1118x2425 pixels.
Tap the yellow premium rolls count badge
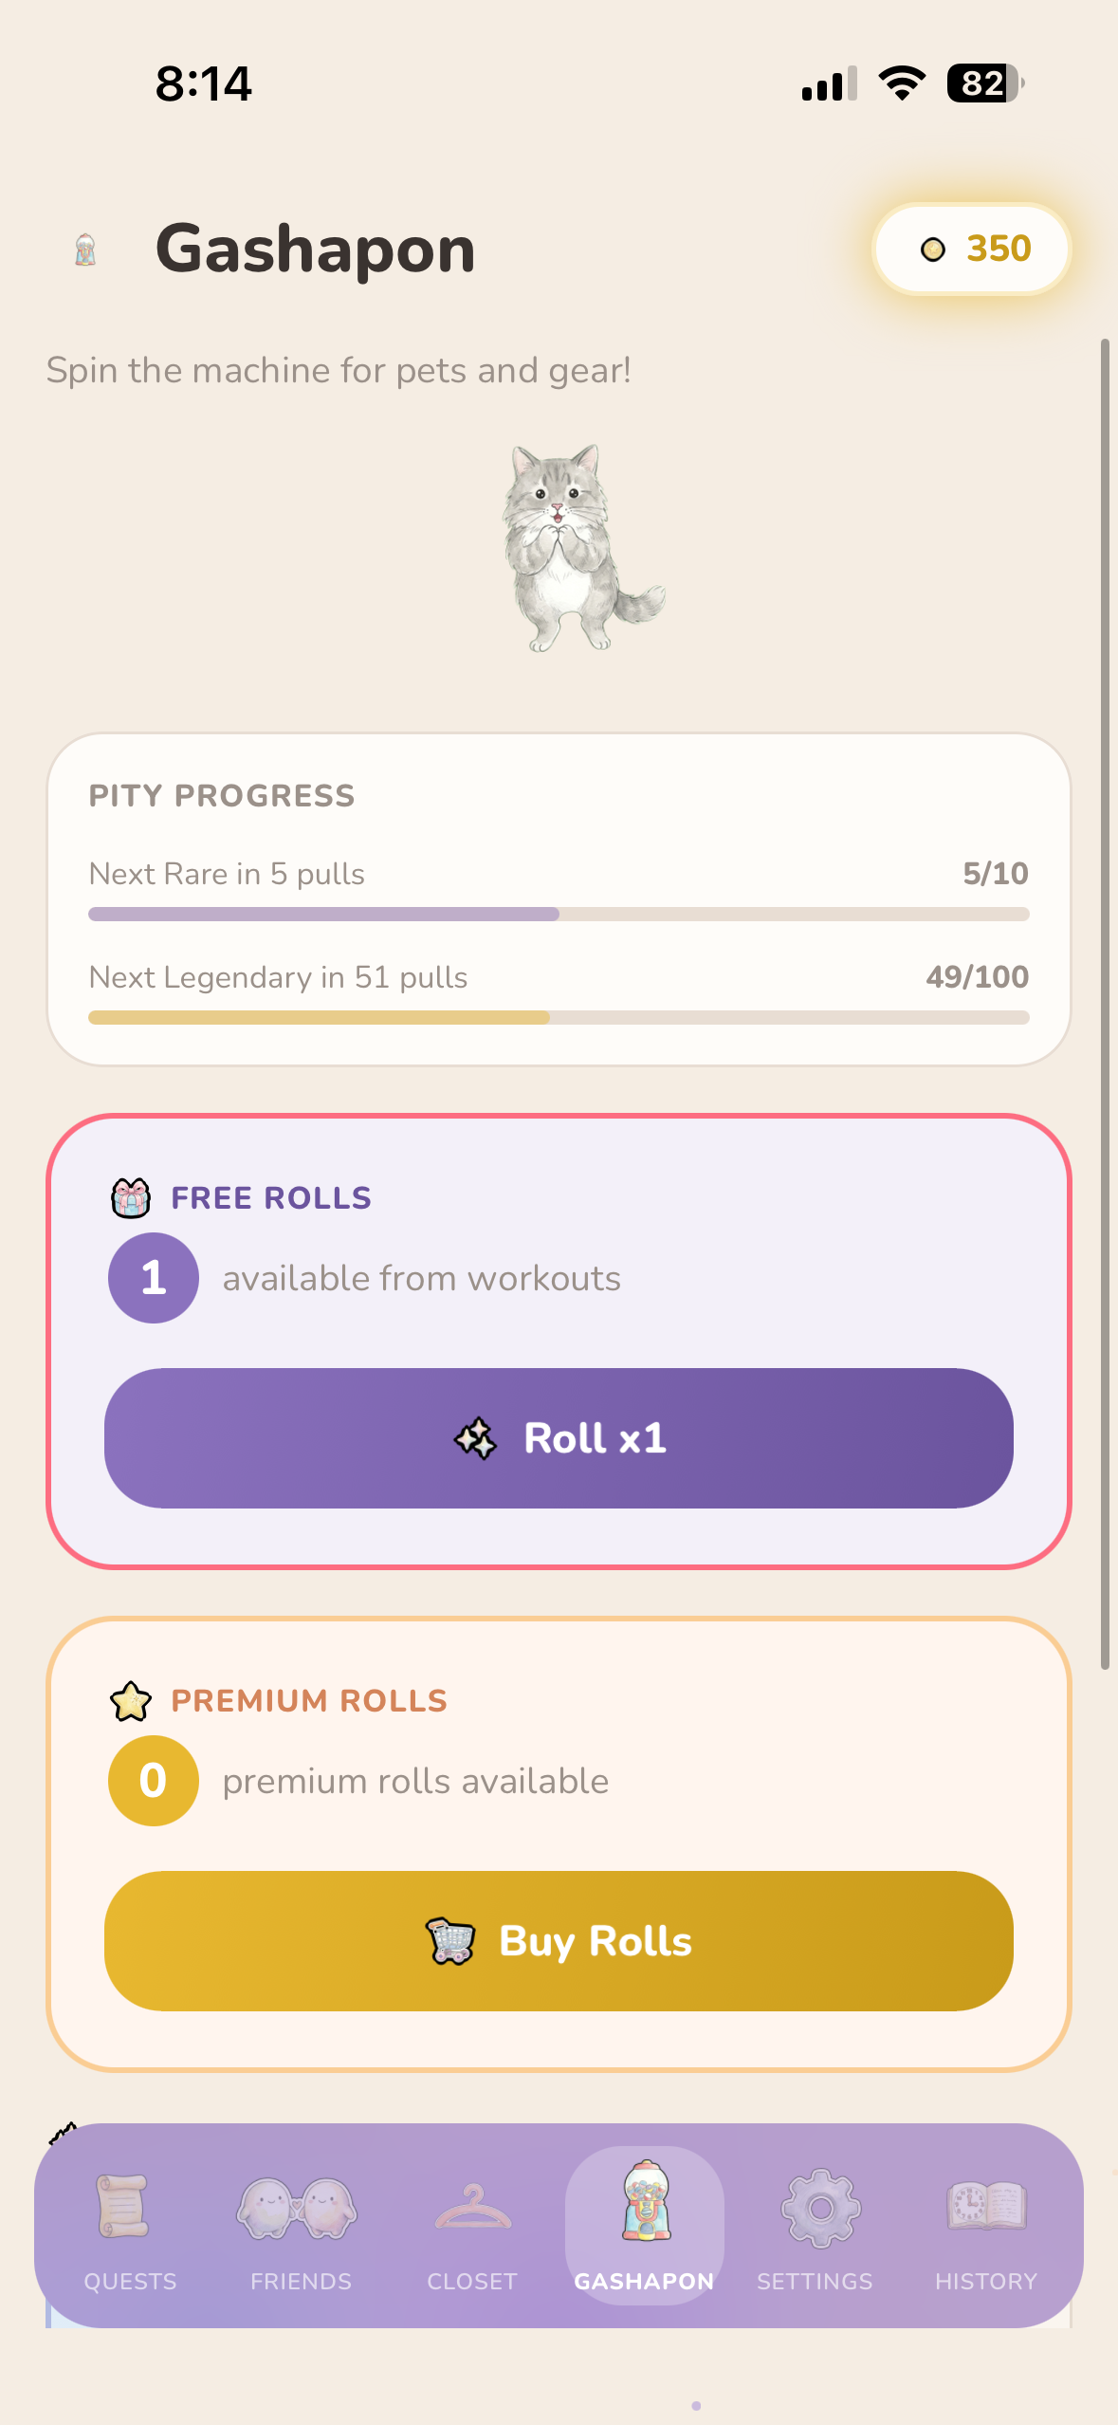coord(154,1781)
